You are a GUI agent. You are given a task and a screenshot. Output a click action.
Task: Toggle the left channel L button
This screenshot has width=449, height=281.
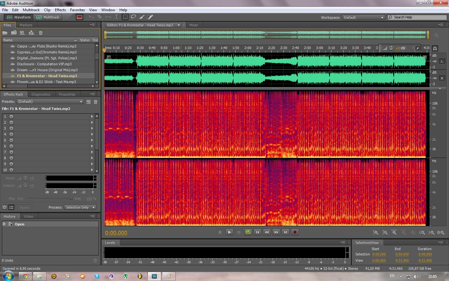tap(442, 62)
